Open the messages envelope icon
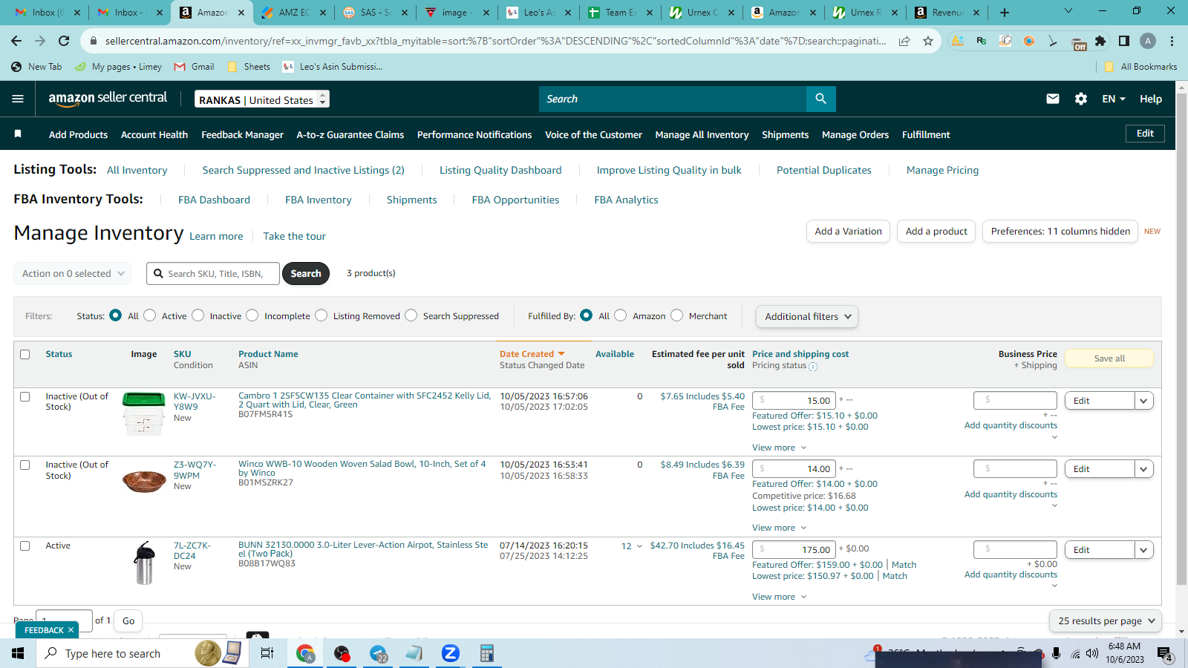This screenshot has height=668, width=1188. [x=1053, y=99]
